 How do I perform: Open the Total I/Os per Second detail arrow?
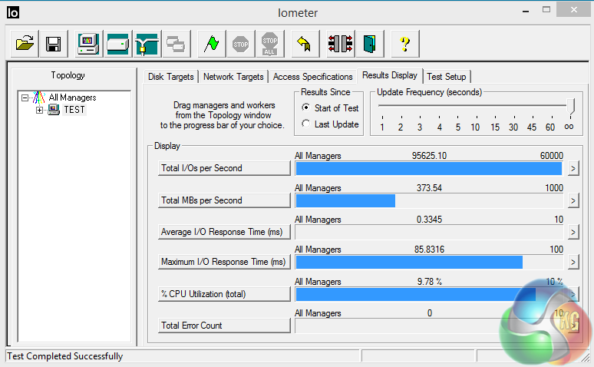click(573, 168)
